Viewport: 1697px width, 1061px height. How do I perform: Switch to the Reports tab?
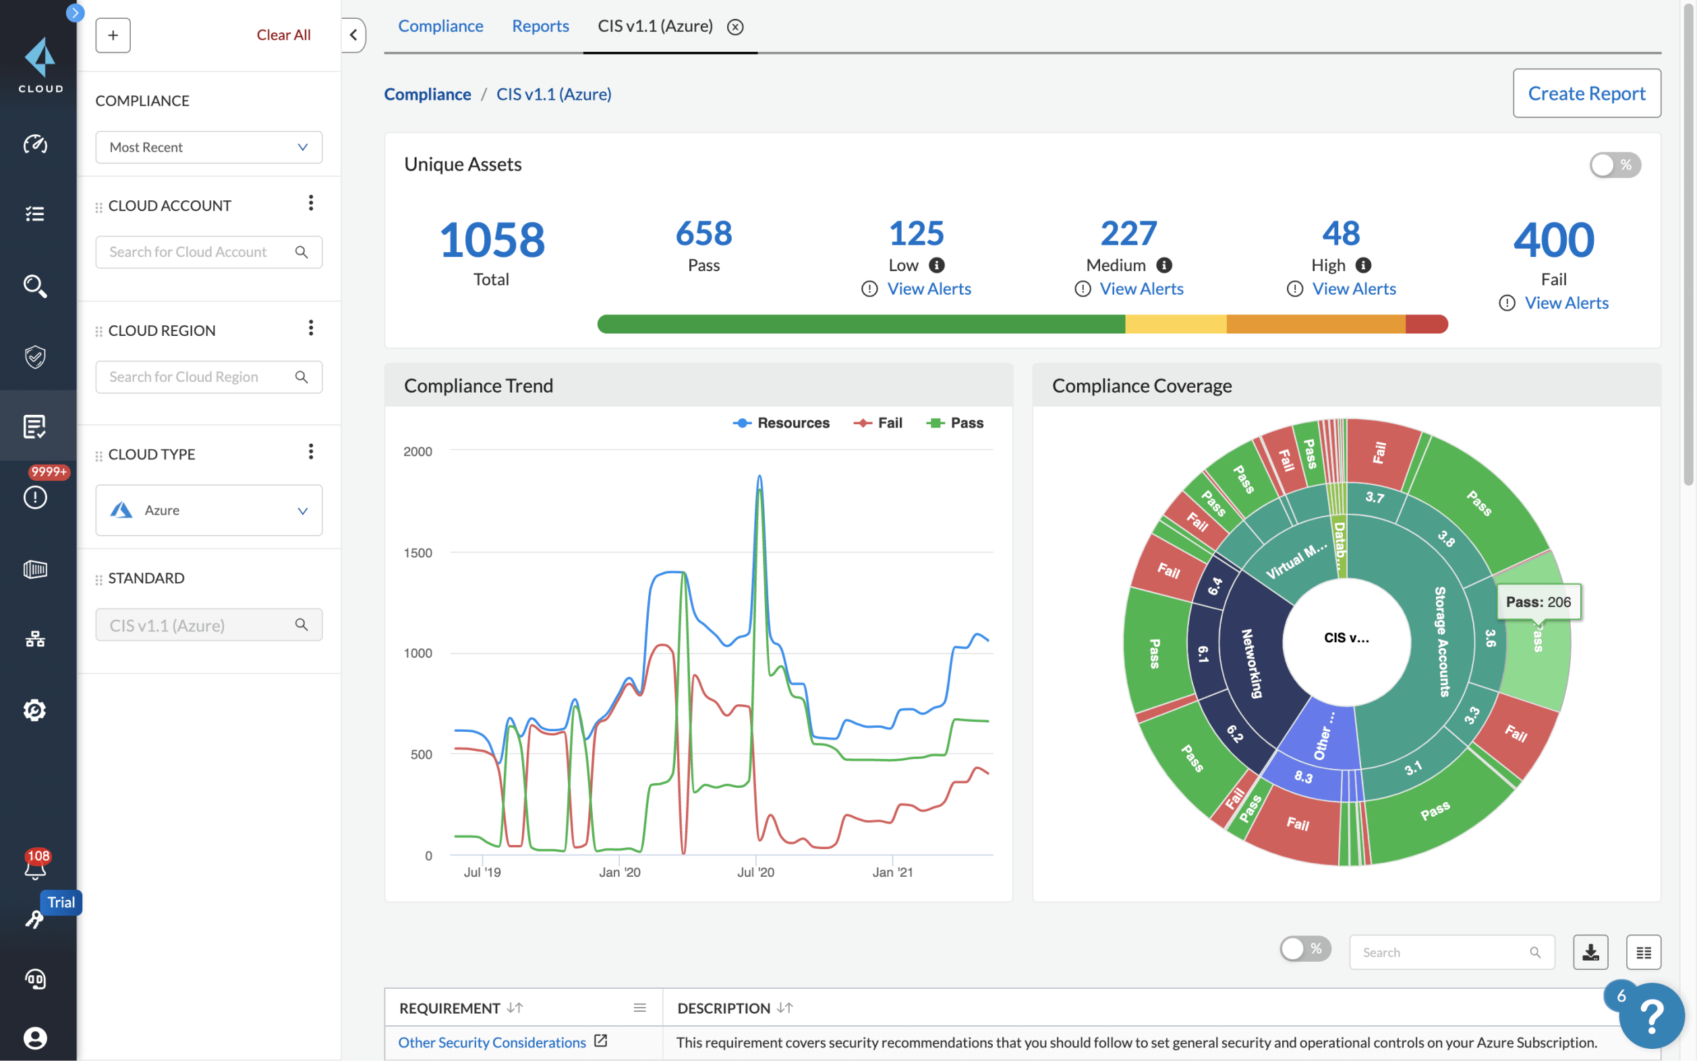[540, 26]
